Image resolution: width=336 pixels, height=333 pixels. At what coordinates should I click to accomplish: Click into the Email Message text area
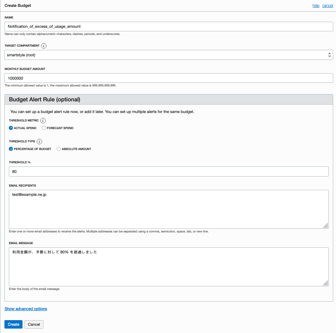coord(169,267)
